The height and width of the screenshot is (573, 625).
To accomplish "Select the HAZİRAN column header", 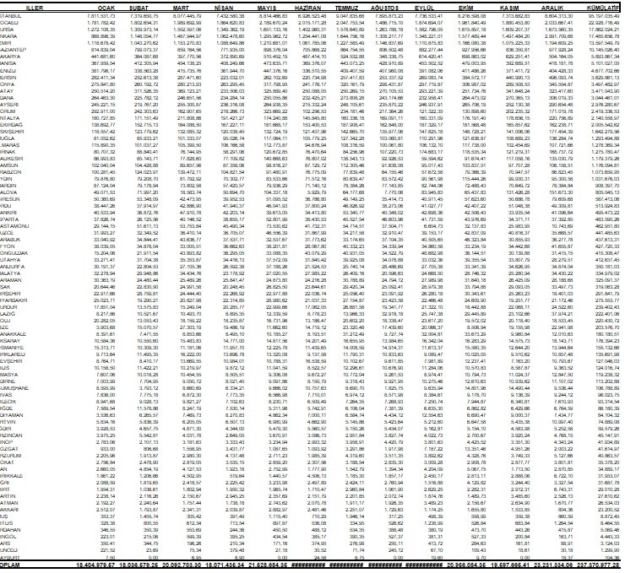I will click(318, 6).
